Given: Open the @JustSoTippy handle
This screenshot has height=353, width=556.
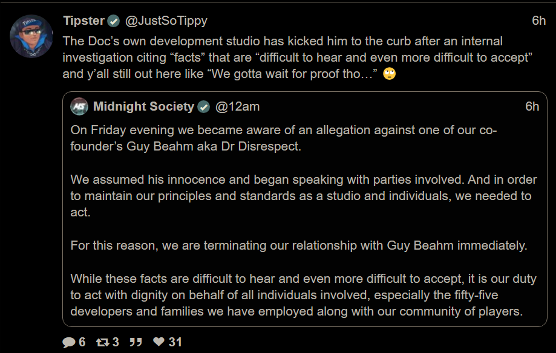Looking at the screenshot, I should pyautogui.click(x=166, y=21).
